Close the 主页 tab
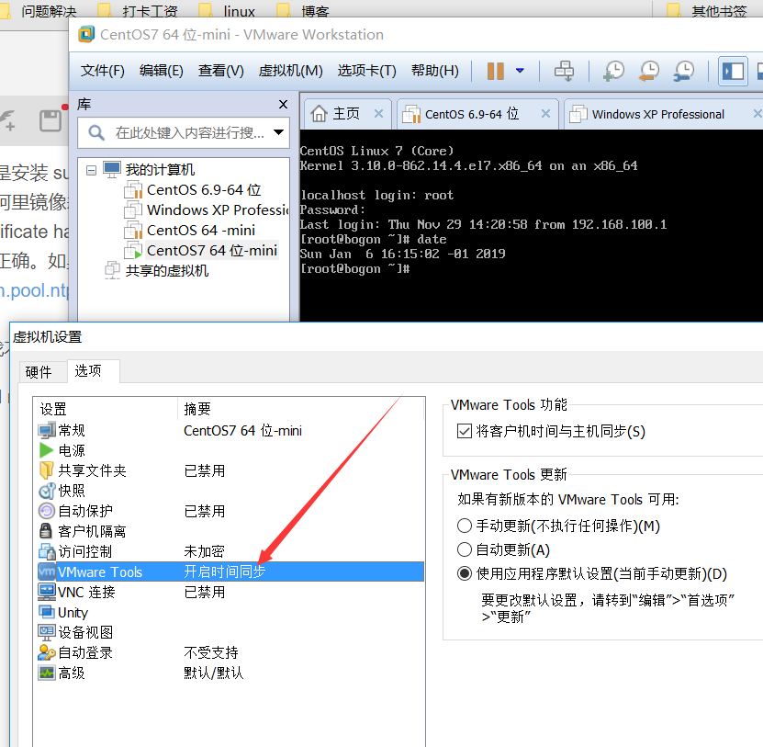 (x=378, y=113)
